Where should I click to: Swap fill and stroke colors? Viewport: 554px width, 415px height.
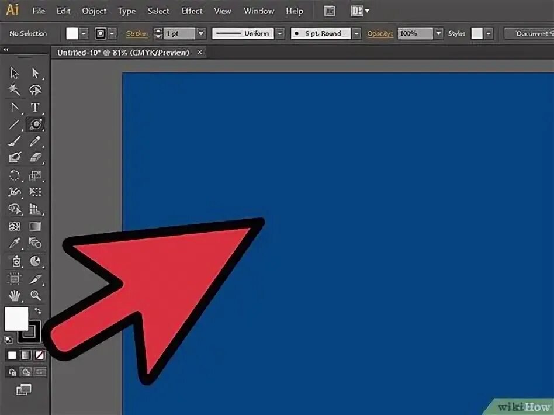pos(37,311)
